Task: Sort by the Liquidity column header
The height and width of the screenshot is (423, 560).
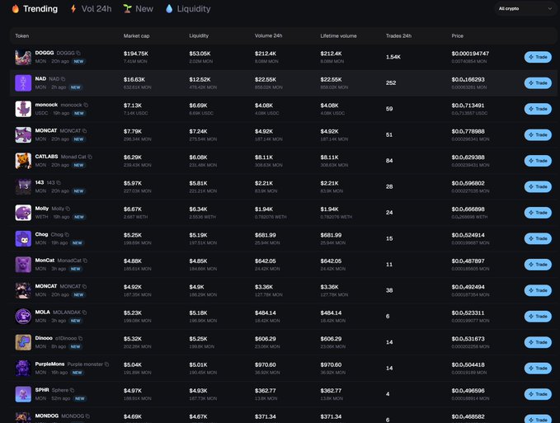Action: (x=199, y=35)
